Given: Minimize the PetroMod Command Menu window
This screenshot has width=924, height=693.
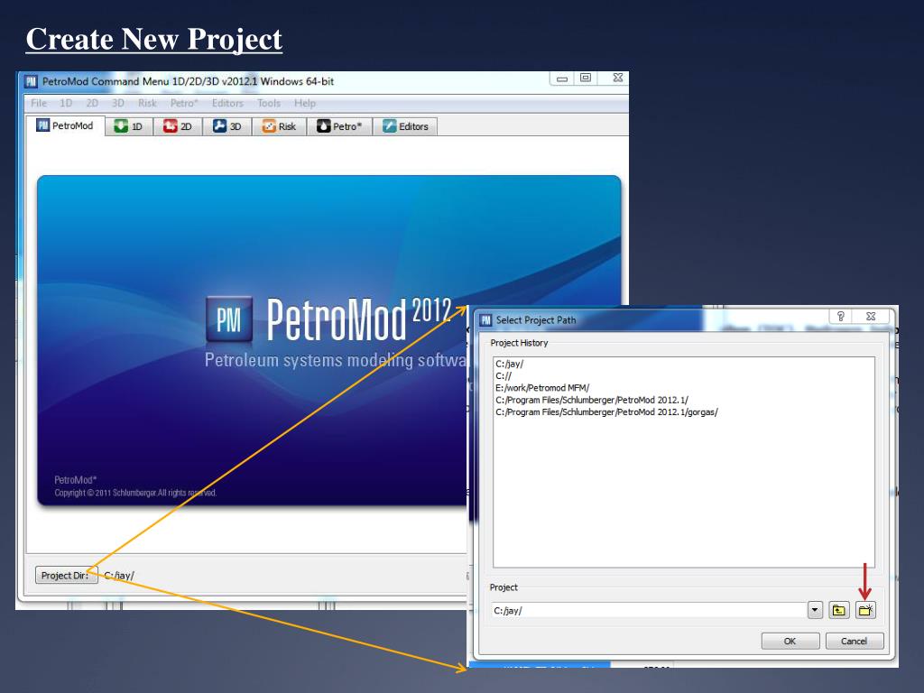Looking at the screenshot, I should [562, 78].
